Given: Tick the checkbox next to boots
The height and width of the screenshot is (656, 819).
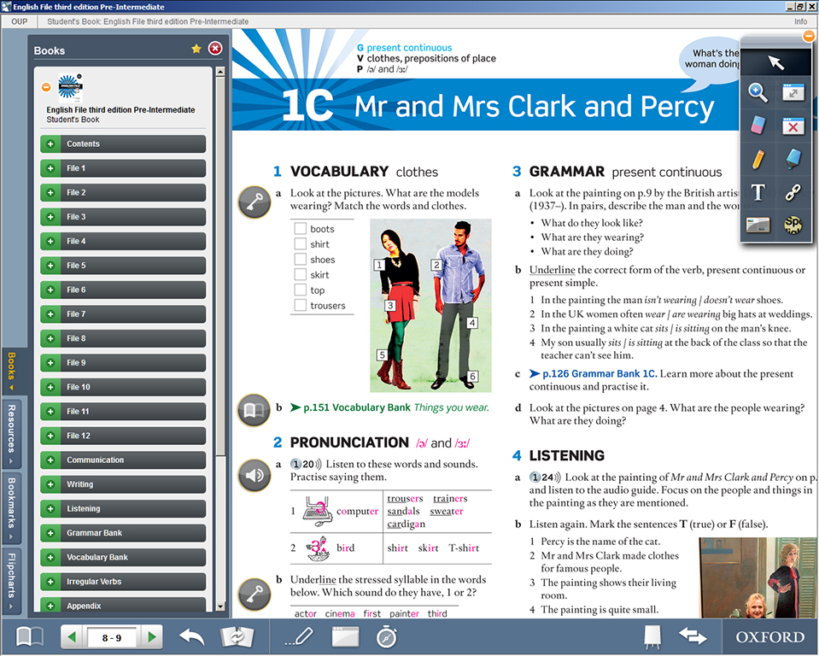Looking at the screenshot, I should (300, 229).
